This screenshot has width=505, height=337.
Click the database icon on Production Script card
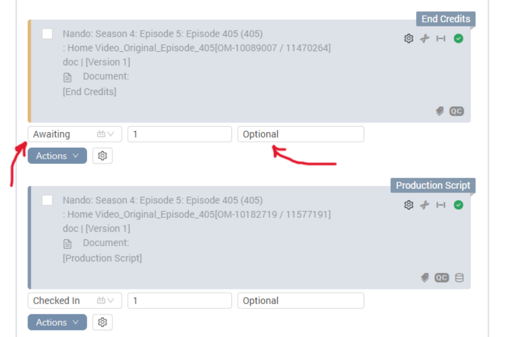[x=459, y=278]
